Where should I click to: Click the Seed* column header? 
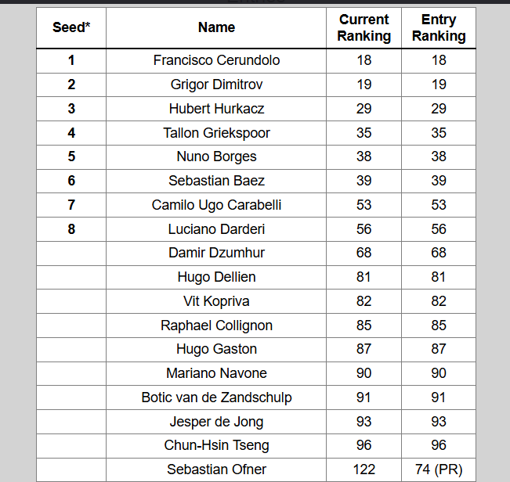[x=71, y=27]
